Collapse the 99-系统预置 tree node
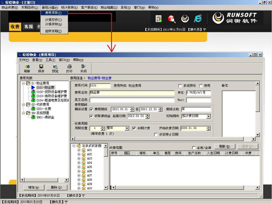This screenshot has width=272, height=204. tap(23, 113)
